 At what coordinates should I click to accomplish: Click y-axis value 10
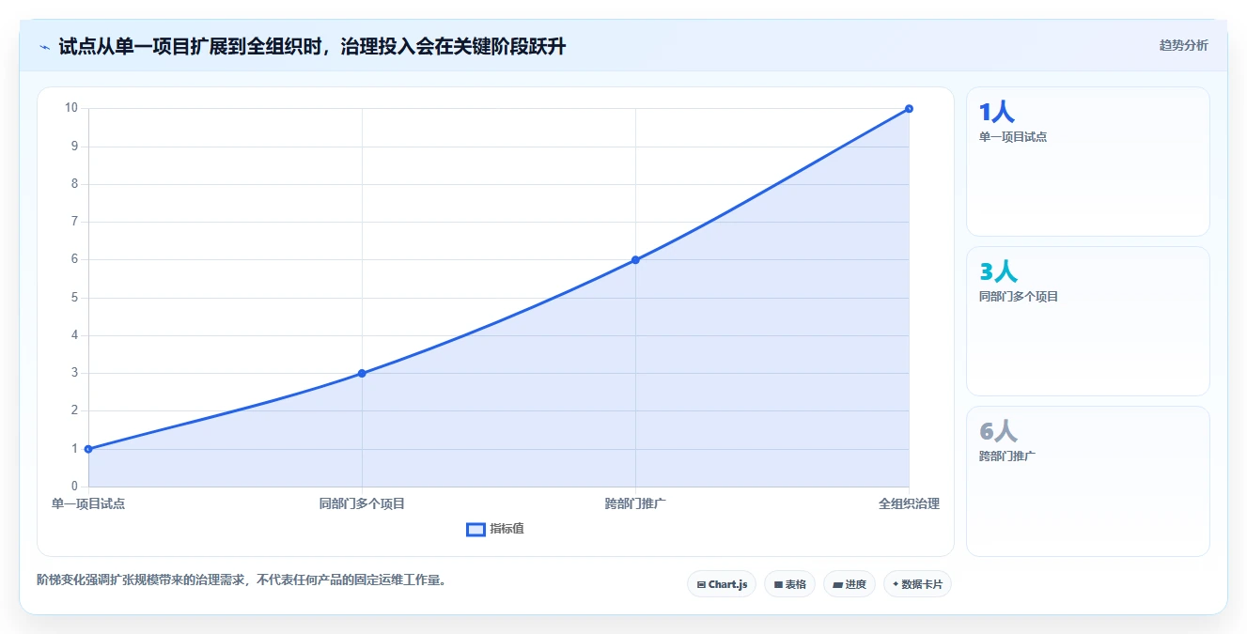click(x=71, y=108)
